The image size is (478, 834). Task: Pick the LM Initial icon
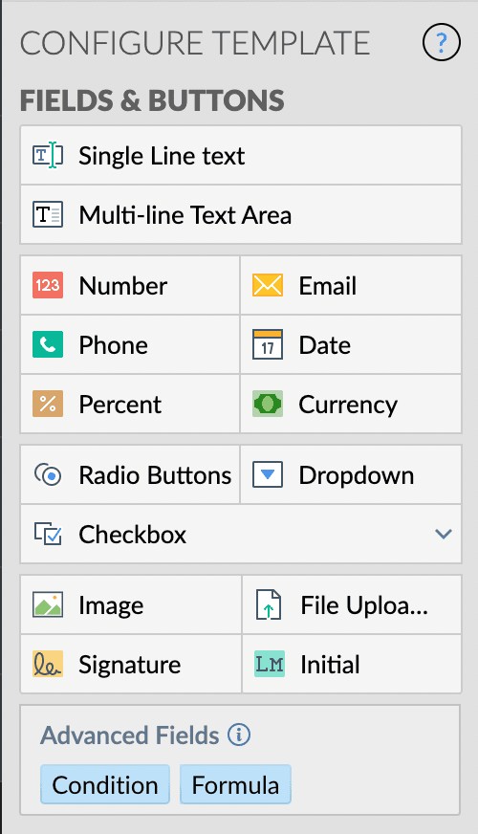(270, 664)
